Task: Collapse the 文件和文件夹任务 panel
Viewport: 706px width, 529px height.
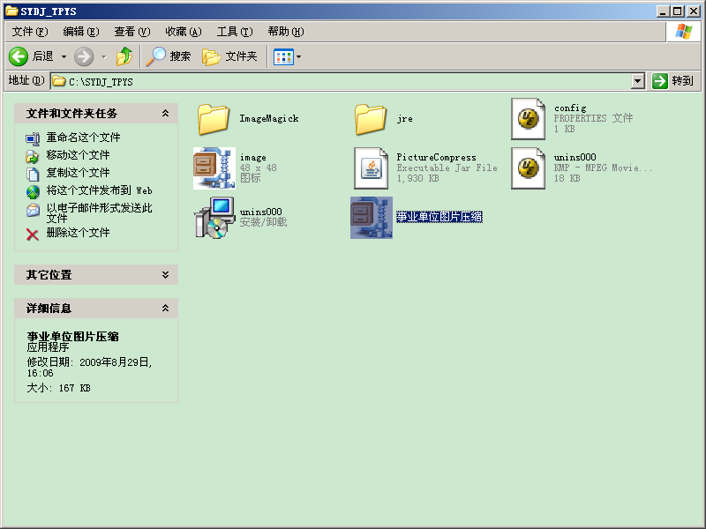Action: (x=165, y=114)
